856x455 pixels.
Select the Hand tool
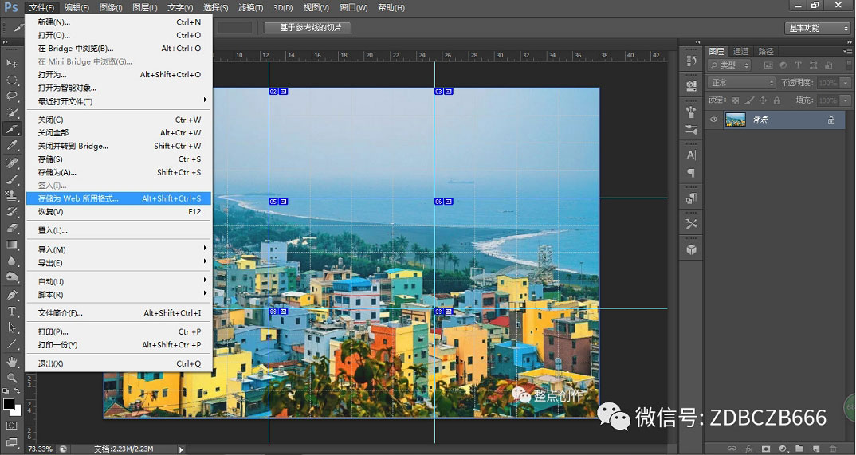click(12, 361)
